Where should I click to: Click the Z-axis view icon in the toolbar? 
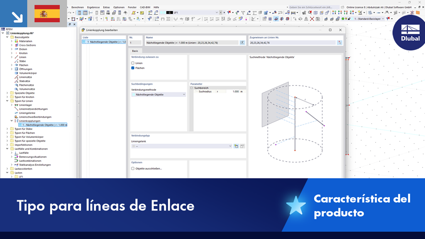tap(346, 12)
